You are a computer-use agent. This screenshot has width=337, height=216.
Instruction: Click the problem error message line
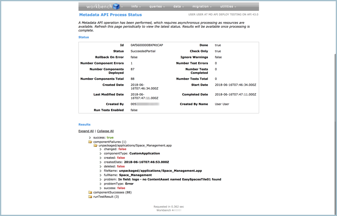(163, 179)
